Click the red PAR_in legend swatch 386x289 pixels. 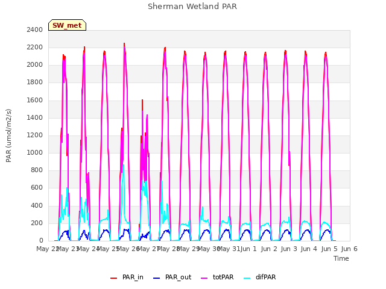[114, 278]
